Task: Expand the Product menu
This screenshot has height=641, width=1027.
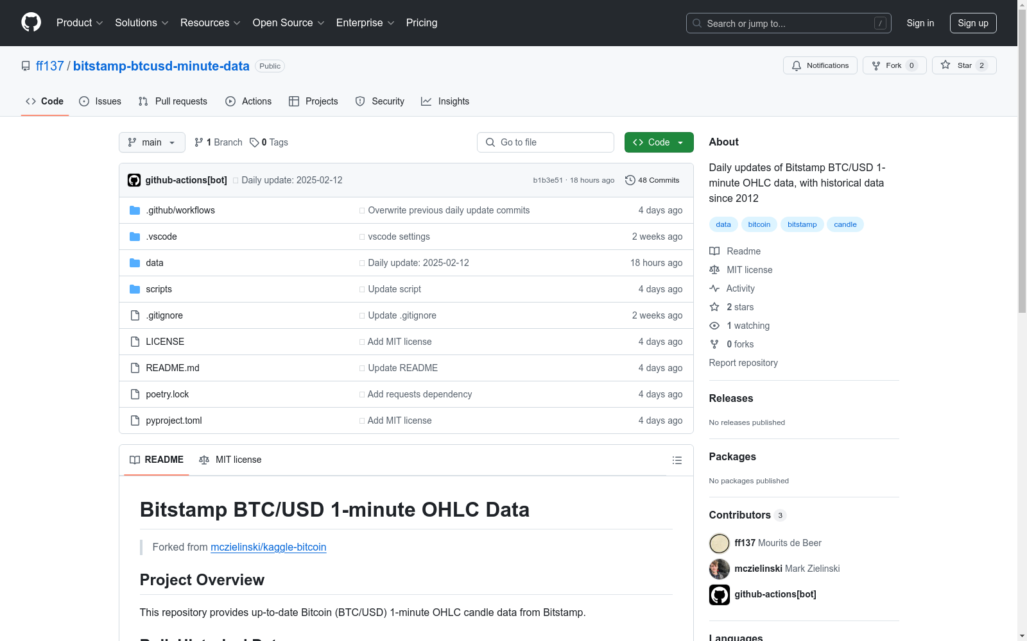Action: 80,22
